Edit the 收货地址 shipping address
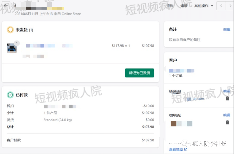This screenshot has height=154, width=234. 226,115
